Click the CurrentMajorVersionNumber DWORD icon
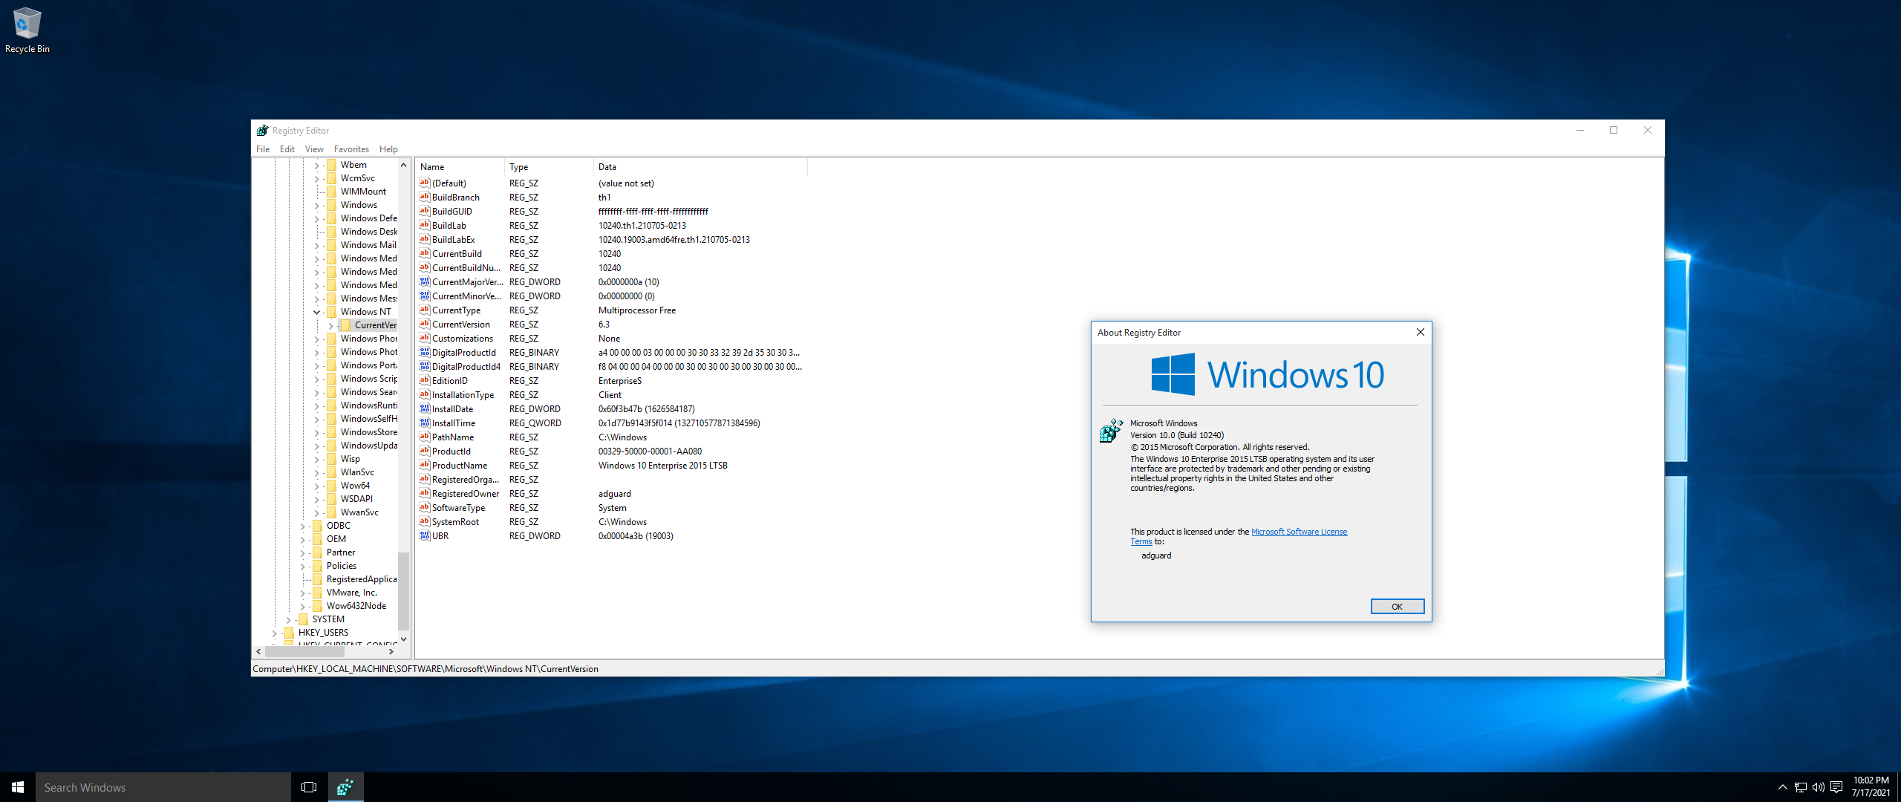The height and width of the screenshot is (802, 1901). [425, 282]
